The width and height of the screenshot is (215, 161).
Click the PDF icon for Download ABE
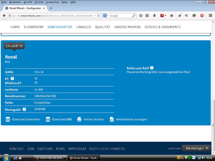(48, 119)
